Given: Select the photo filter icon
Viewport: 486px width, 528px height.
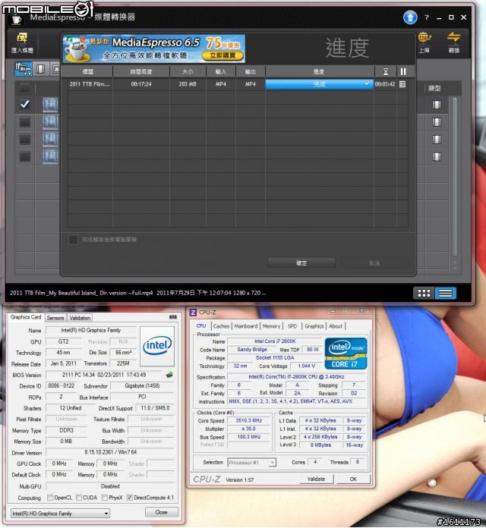Looking at the screenshot, I should (x=56, y=69).
